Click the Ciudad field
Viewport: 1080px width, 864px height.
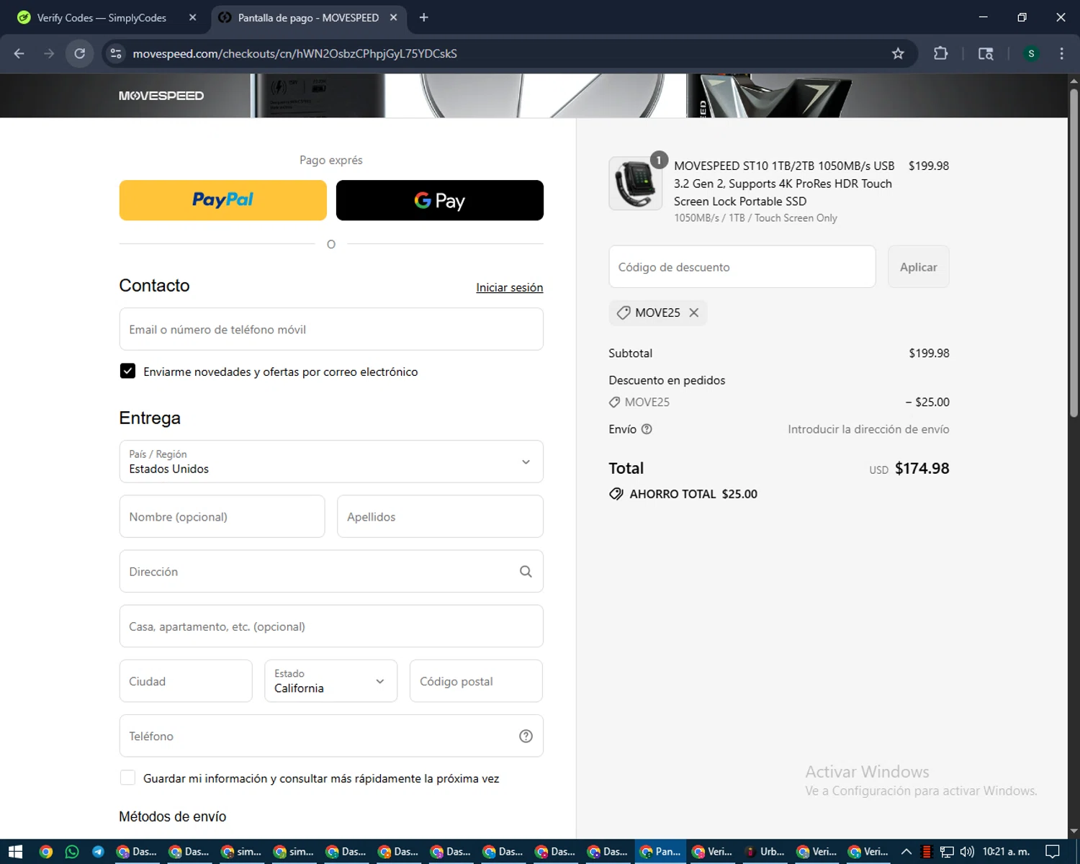tap(186, 681)
